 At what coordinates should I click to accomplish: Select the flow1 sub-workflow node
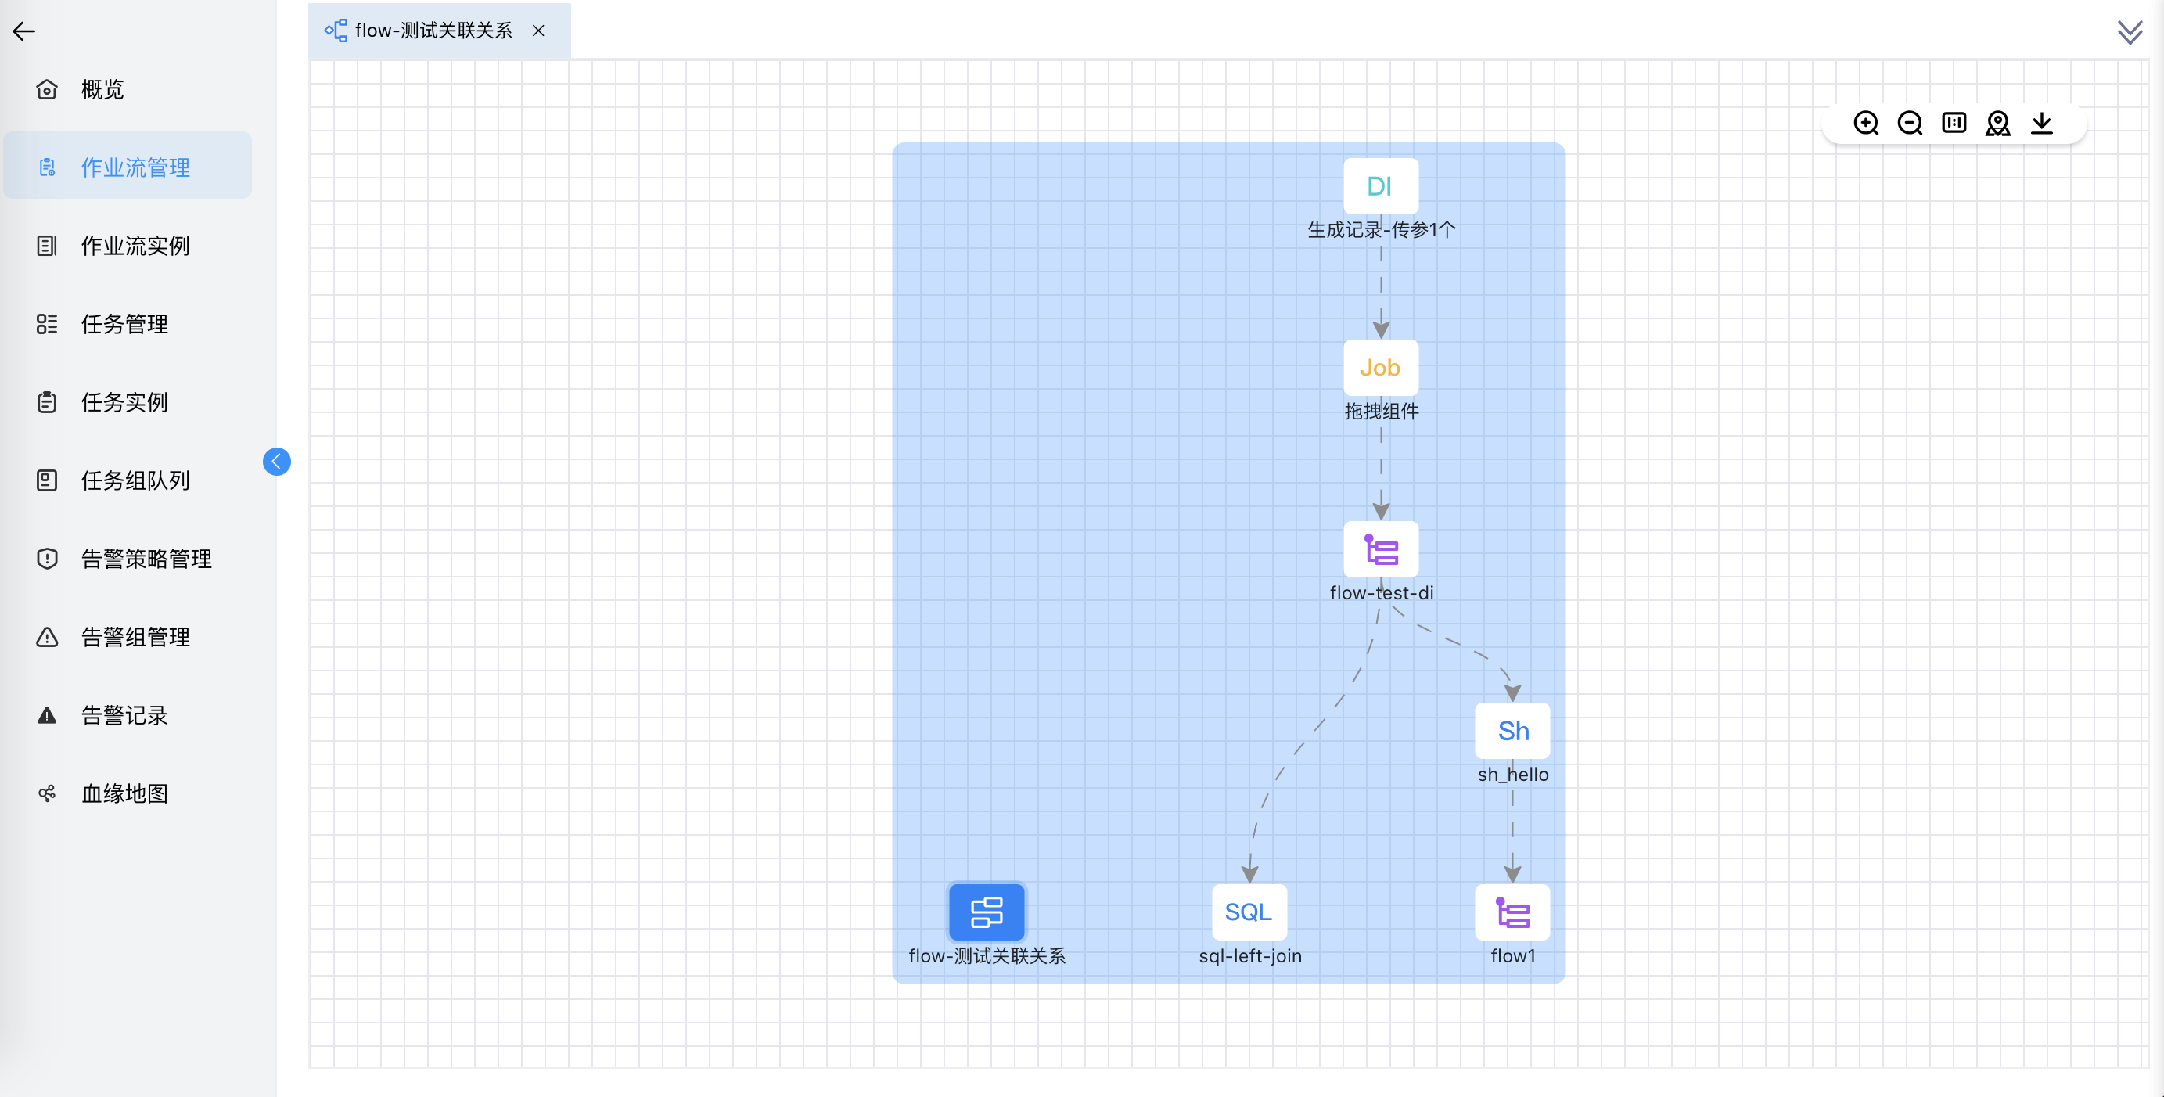point(1512,912)
